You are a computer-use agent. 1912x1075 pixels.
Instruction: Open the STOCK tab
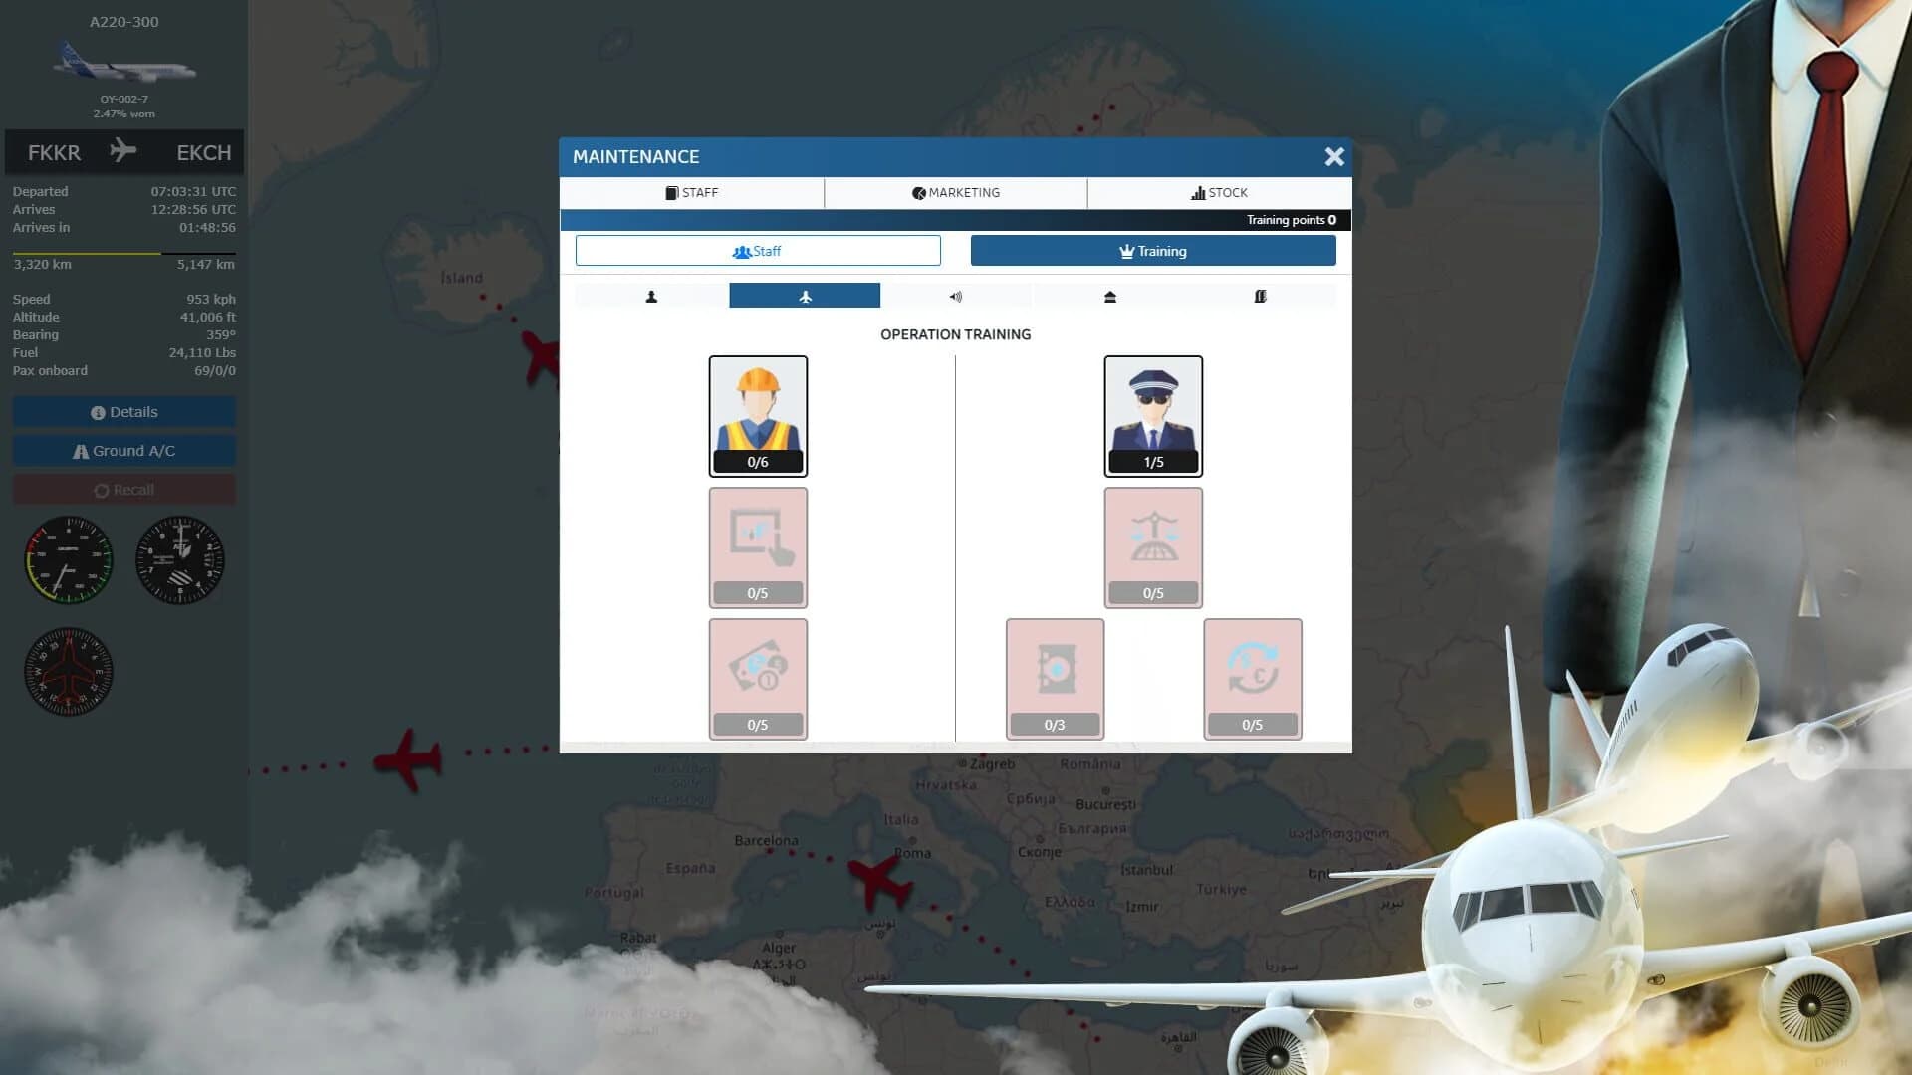tap(1219, 192)
